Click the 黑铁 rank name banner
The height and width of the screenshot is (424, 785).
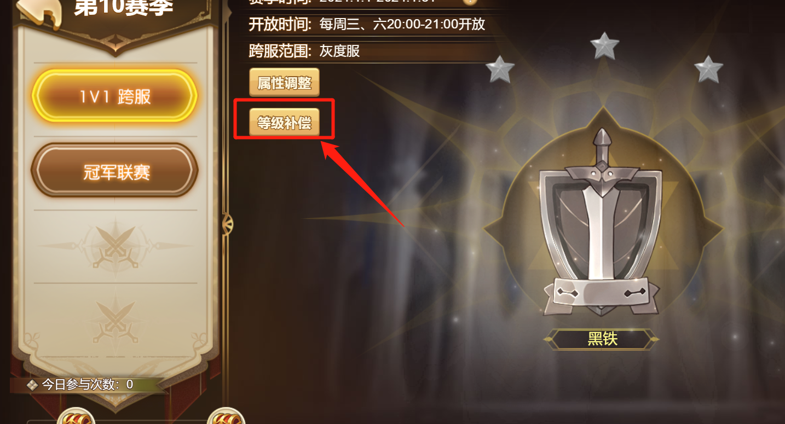point(602,339)
